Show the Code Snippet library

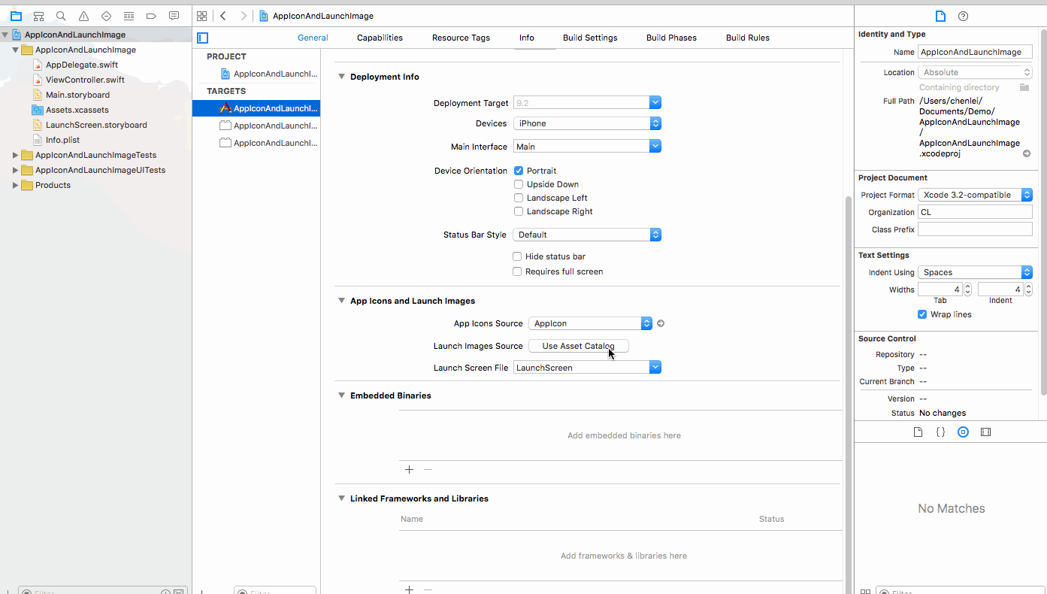(x=940, y=432)
